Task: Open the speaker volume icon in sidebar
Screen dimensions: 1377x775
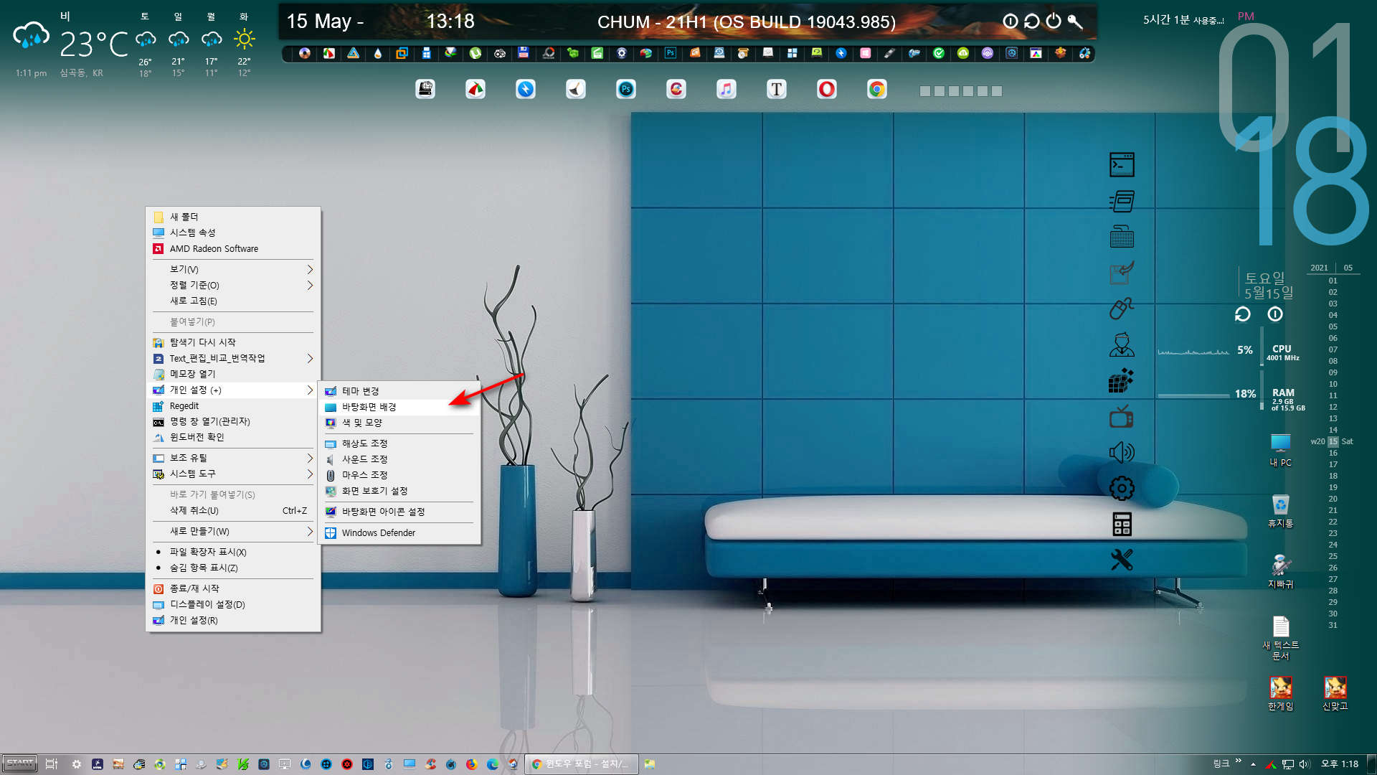Action: pyautogui.click(x=1122, y=452)
